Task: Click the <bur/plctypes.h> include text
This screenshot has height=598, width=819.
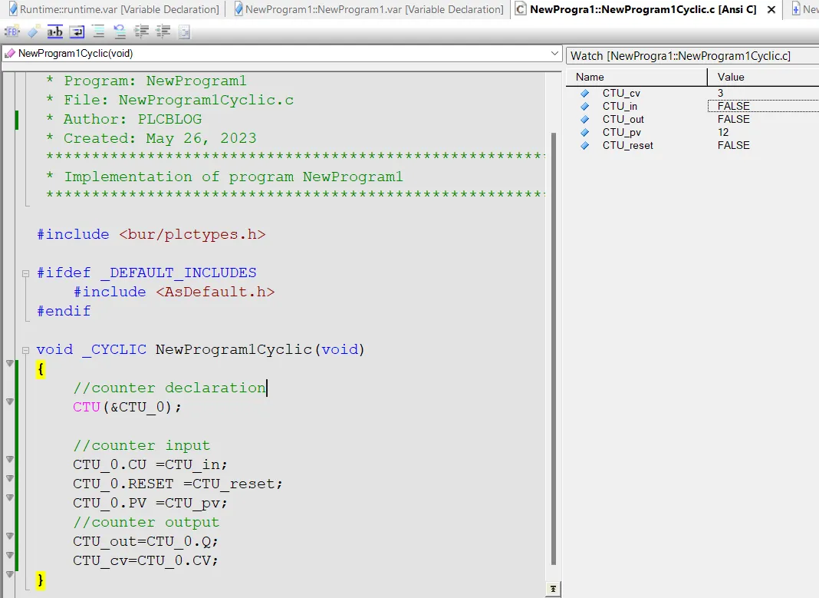Action: pos(192,235)
